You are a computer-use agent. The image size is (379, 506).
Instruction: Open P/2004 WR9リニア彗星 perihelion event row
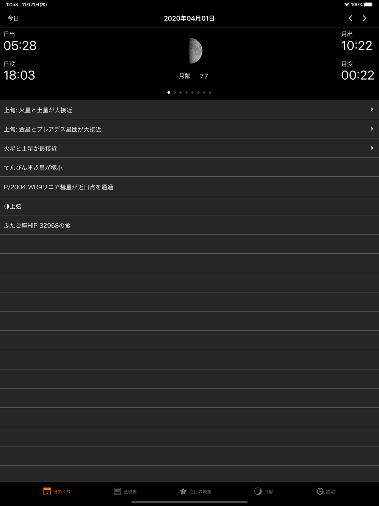click(189, 187)
